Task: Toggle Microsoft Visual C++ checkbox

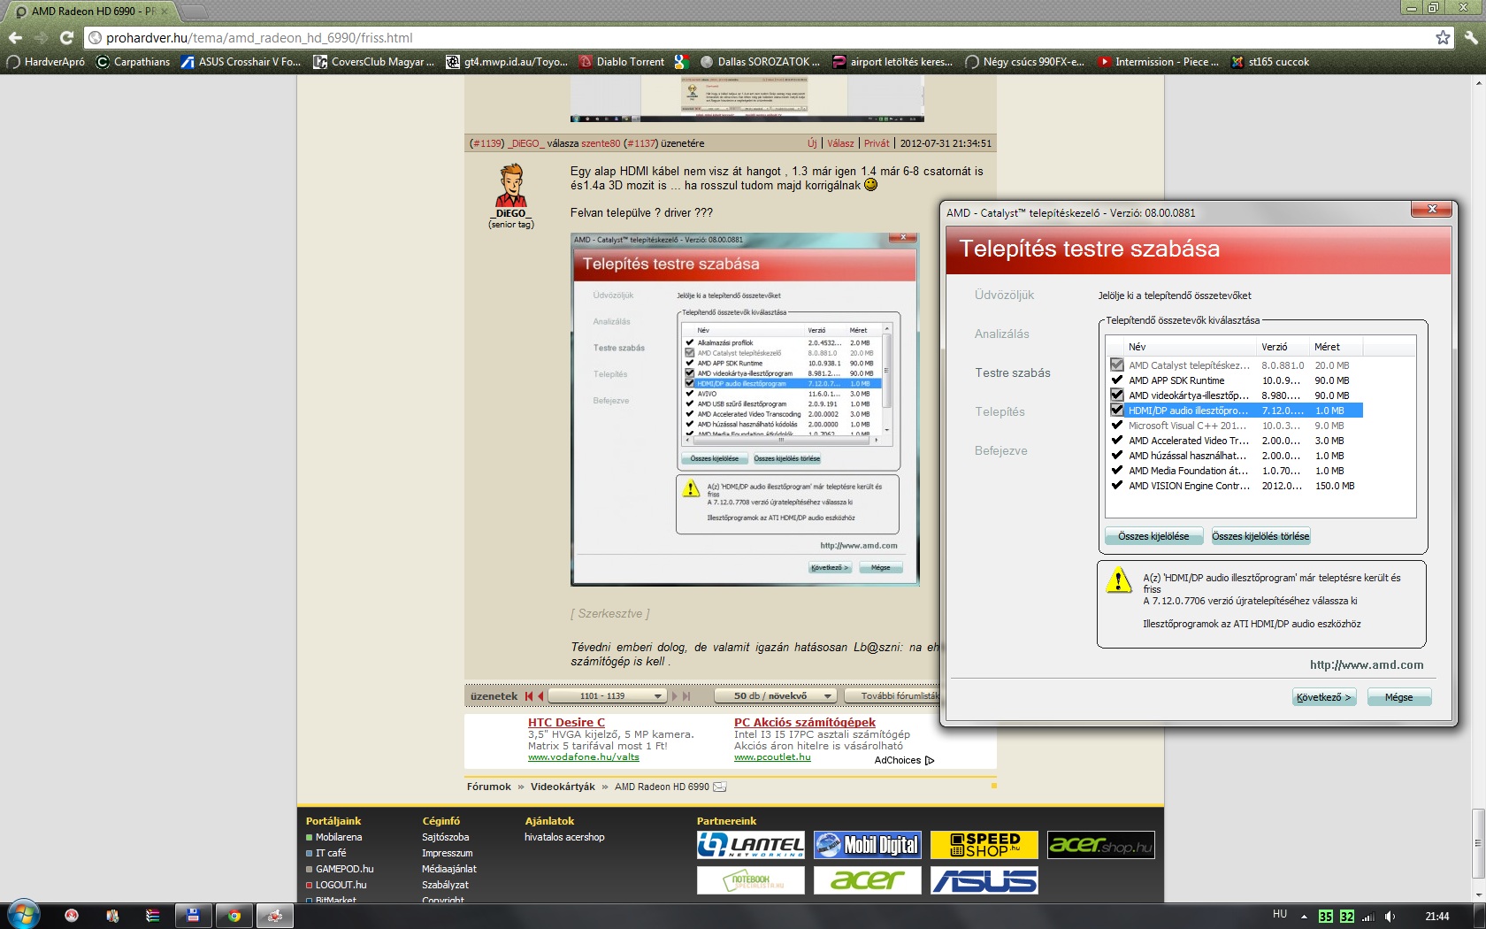Action: (x=1117, y=426)
